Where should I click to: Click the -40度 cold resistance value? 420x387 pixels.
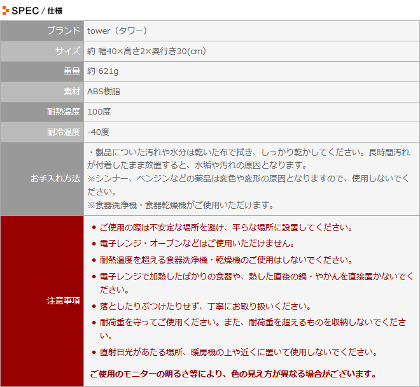[x=98, y=132]
